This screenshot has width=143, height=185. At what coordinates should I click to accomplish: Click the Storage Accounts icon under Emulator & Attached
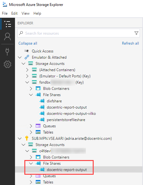click(x=31, y=63)
